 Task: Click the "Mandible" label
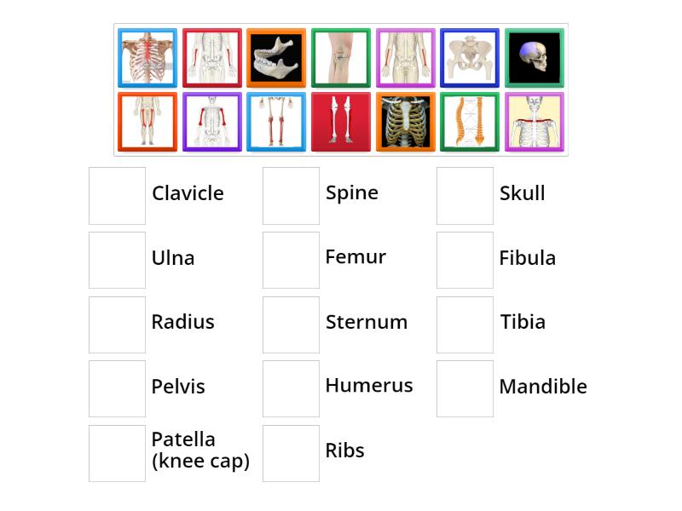tap(543, 387)
